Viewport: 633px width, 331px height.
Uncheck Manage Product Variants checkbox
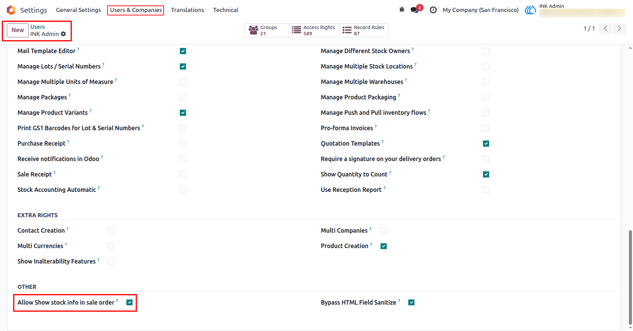click(183, 113)
